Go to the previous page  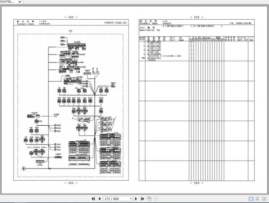tap(100, 199)
